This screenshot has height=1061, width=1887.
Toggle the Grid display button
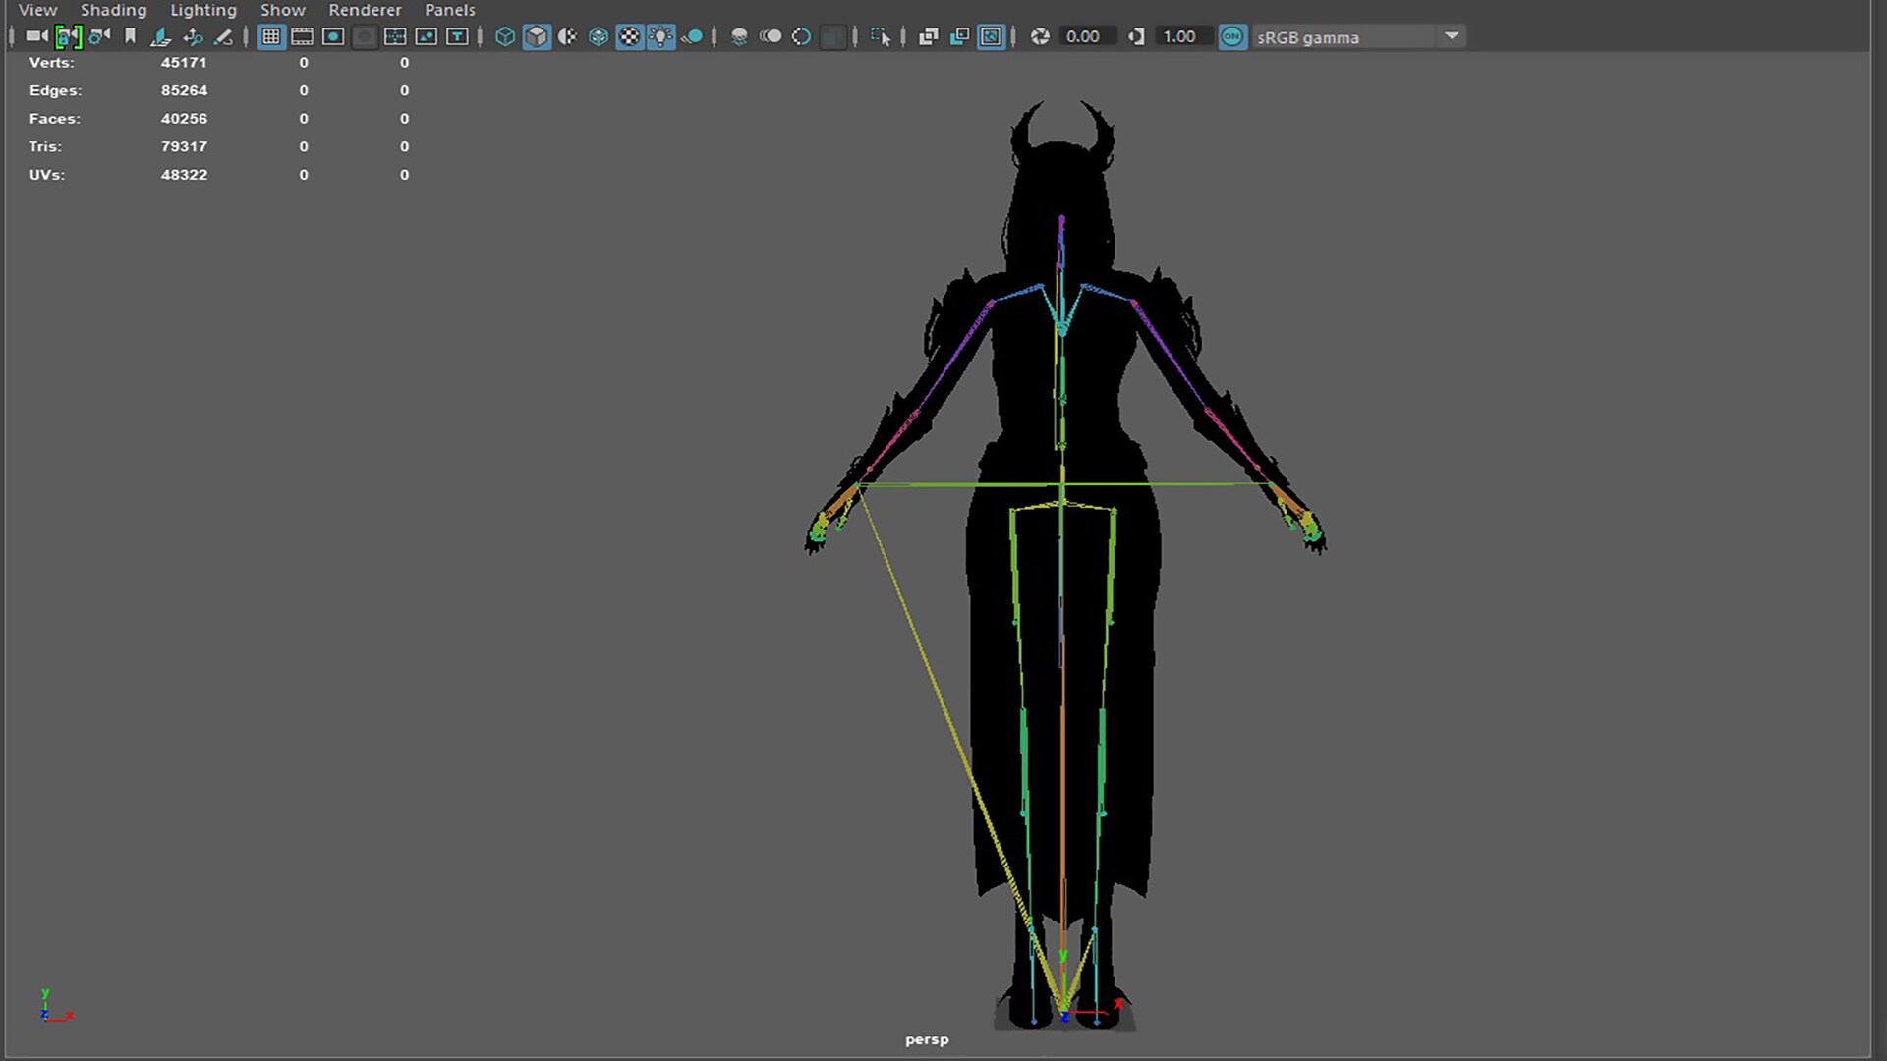pyautogui.click(x=271, y=36)
